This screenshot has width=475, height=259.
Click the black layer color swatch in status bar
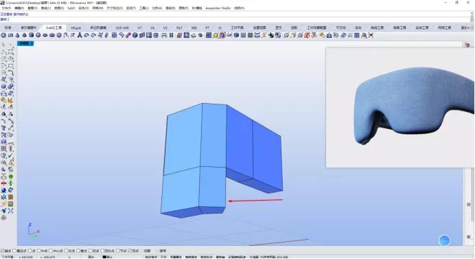click(104, 257)
